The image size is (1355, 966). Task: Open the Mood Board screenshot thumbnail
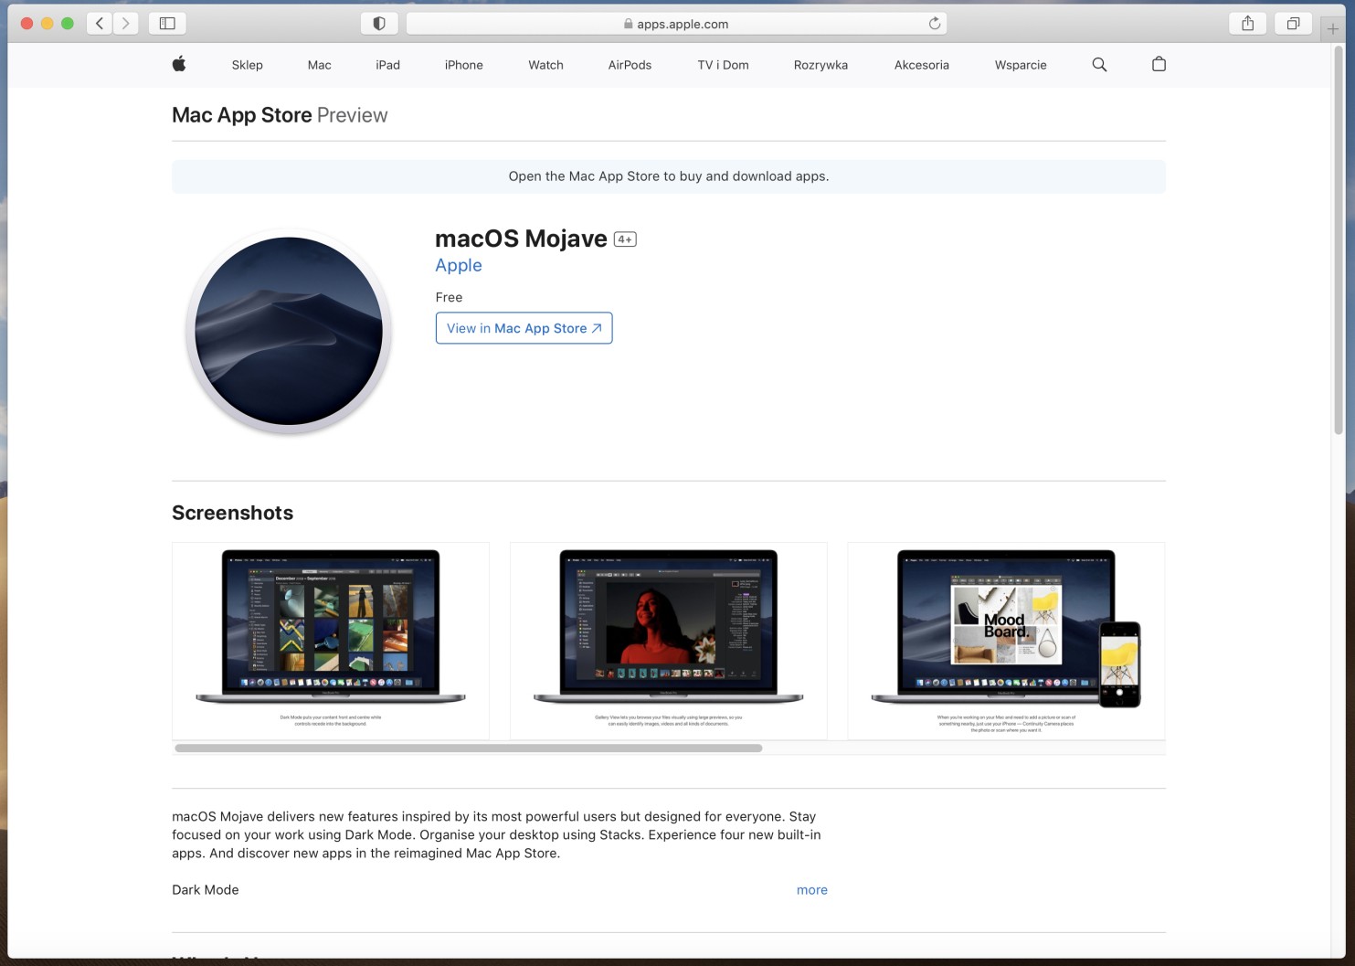click(1006, 641)
